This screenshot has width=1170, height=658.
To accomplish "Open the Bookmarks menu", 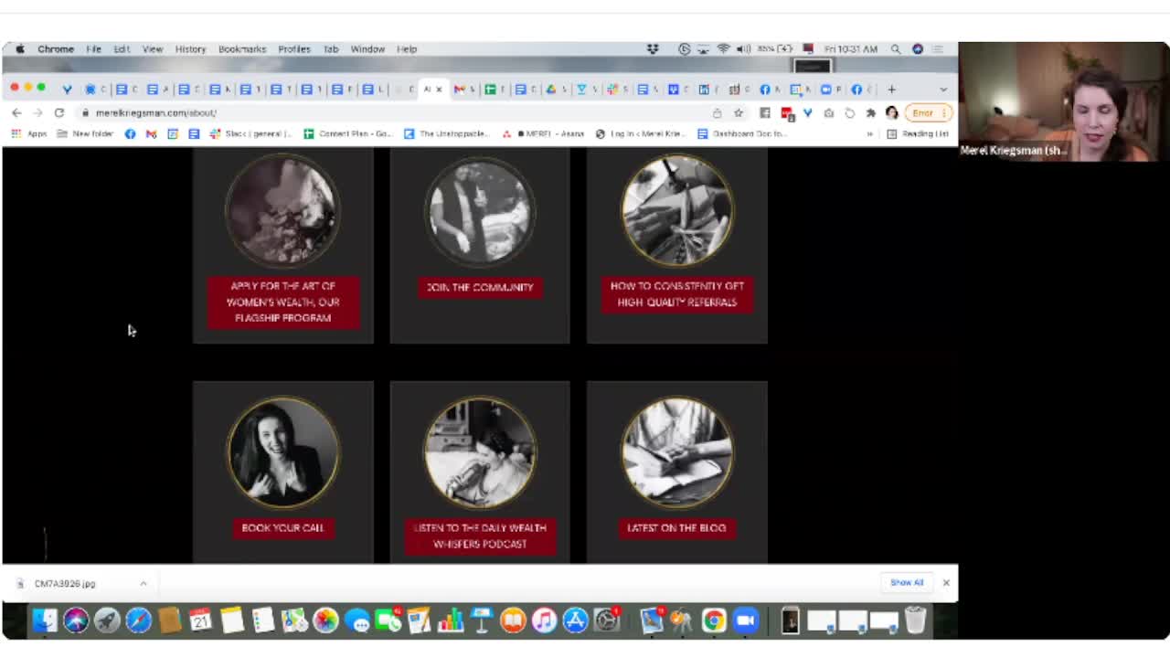I will point(242,49).
